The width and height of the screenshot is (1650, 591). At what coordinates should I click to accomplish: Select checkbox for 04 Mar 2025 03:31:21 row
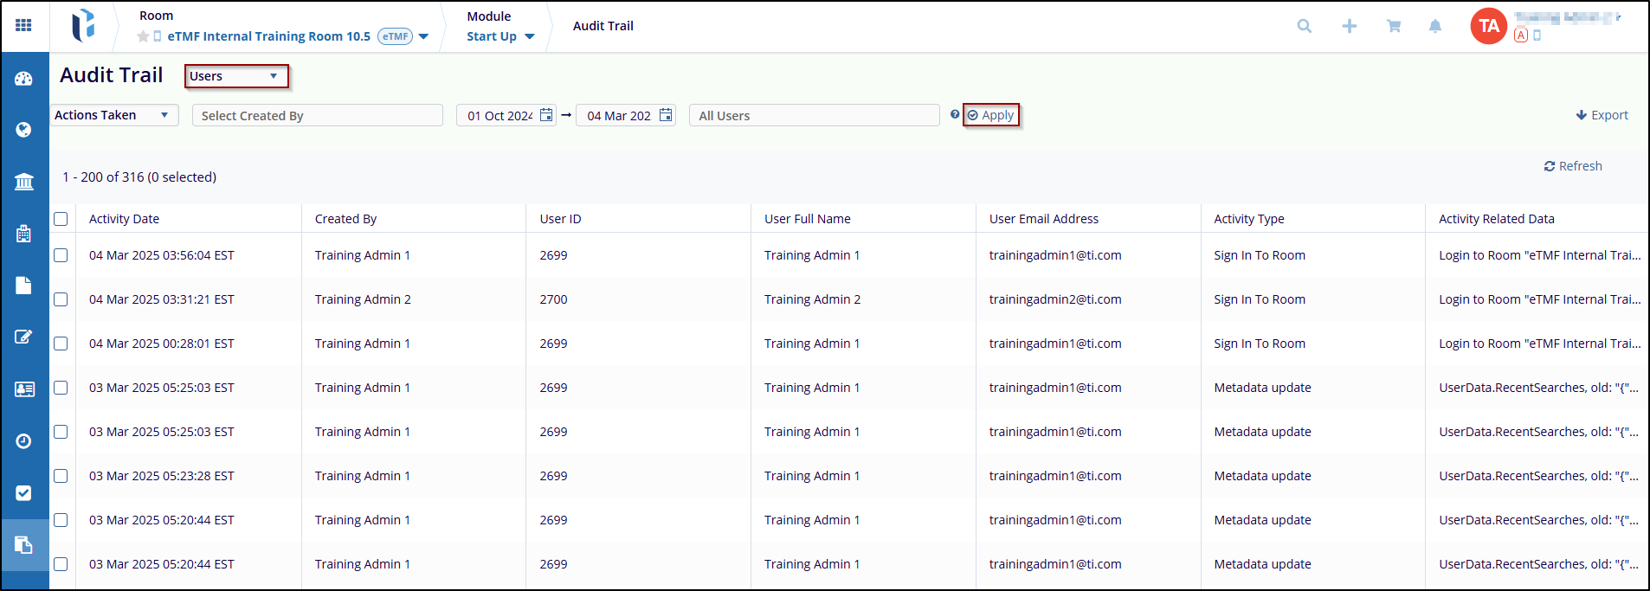click(61, 299)
